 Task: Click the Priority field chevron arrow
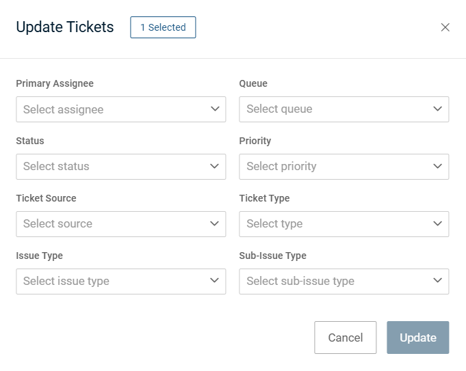click(438, 166)
